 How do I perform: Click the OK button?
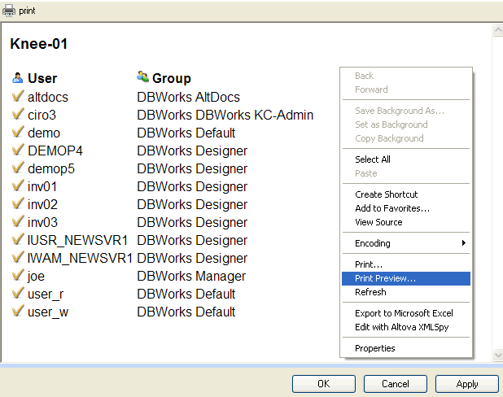point(324,384)
